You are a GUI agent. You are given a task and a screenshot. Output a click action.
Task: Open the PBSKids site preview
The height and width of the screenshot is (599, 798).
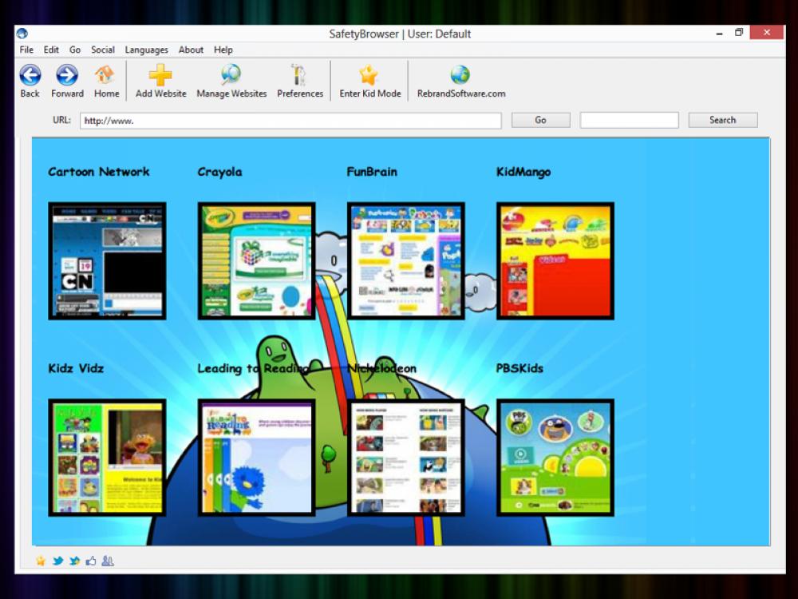pyautogui.click(x=555, y=457)
